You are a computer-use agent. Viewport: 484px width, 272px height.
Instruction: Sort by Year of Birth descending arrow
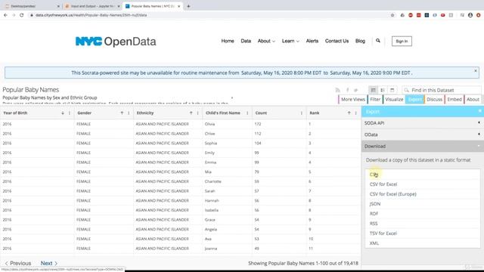[x=63, y=113]
